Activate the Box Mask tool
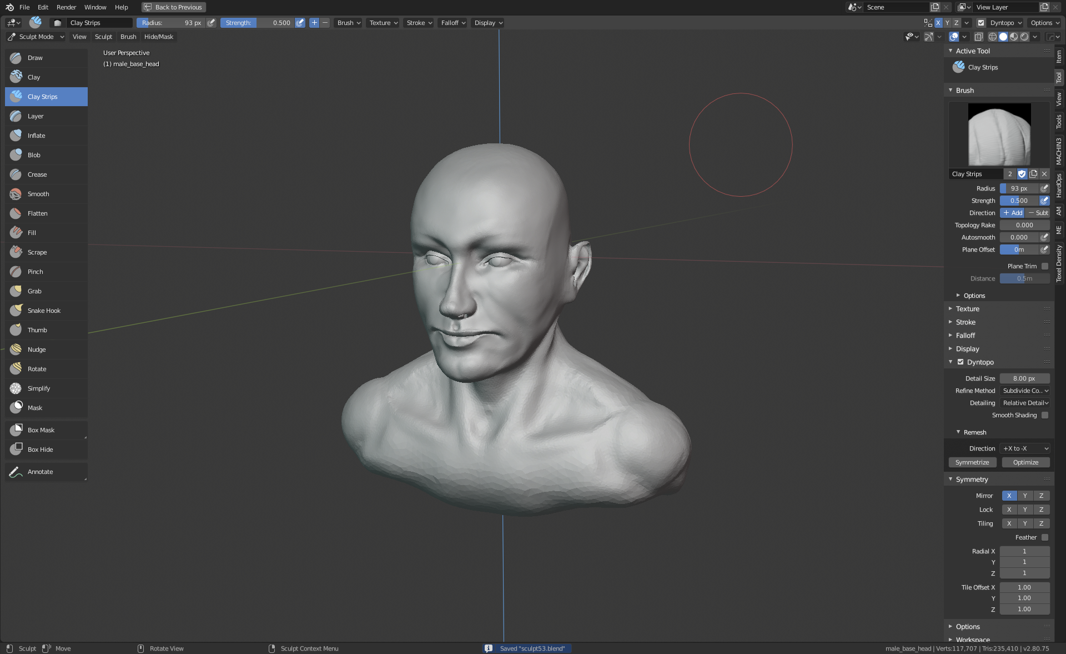The image size is (1066, 654). point(41,430)
